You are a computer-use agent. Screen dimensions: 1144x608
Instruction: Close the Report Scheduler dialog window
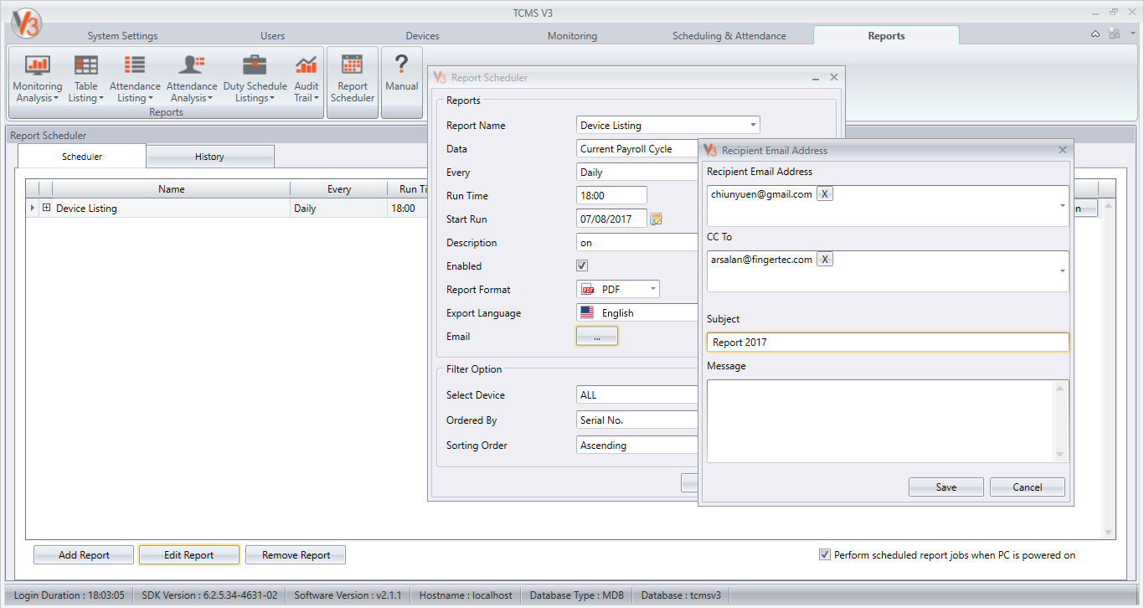(834, 77)
